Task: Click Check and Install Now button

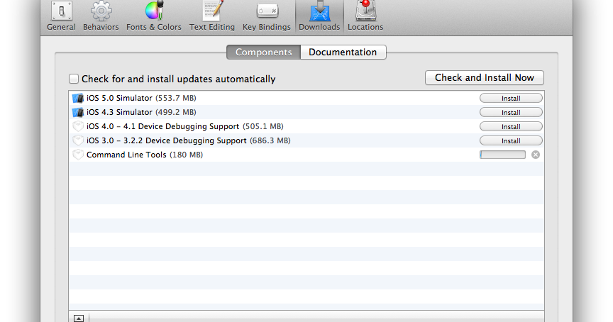Action: click(x=485, y=78)
